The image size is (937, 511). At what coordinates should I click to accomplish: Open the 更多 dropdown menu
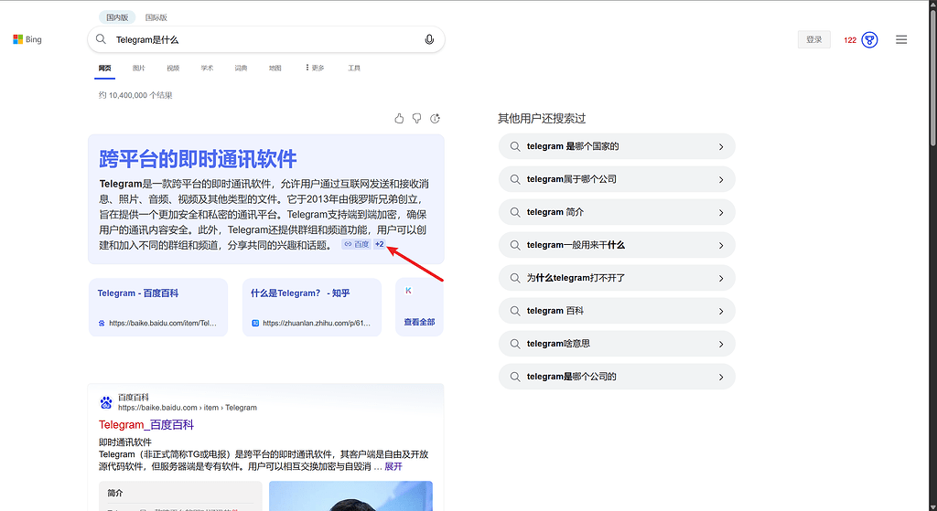(x=315, y=68)
